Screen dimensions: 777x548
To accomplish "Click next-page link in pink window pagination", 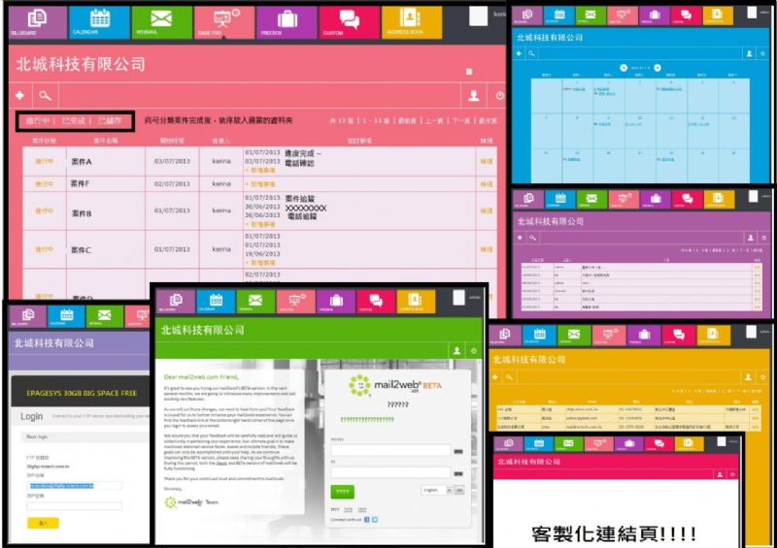I will pyautogui.click(x=460, y=121).
